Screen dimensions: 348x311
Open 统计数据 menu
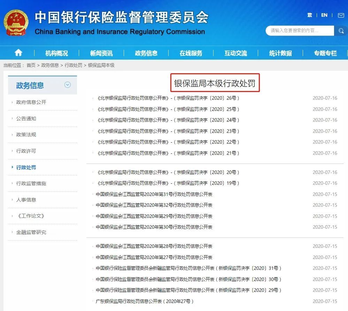pyautogui.click(x=280, y=53)
